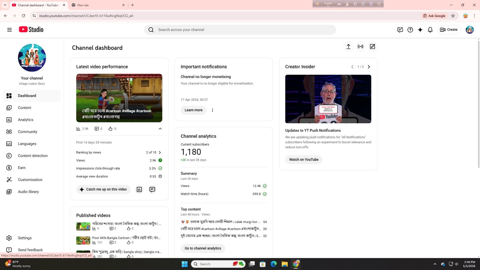Click the Earn dollar icon

pos(9,168)
